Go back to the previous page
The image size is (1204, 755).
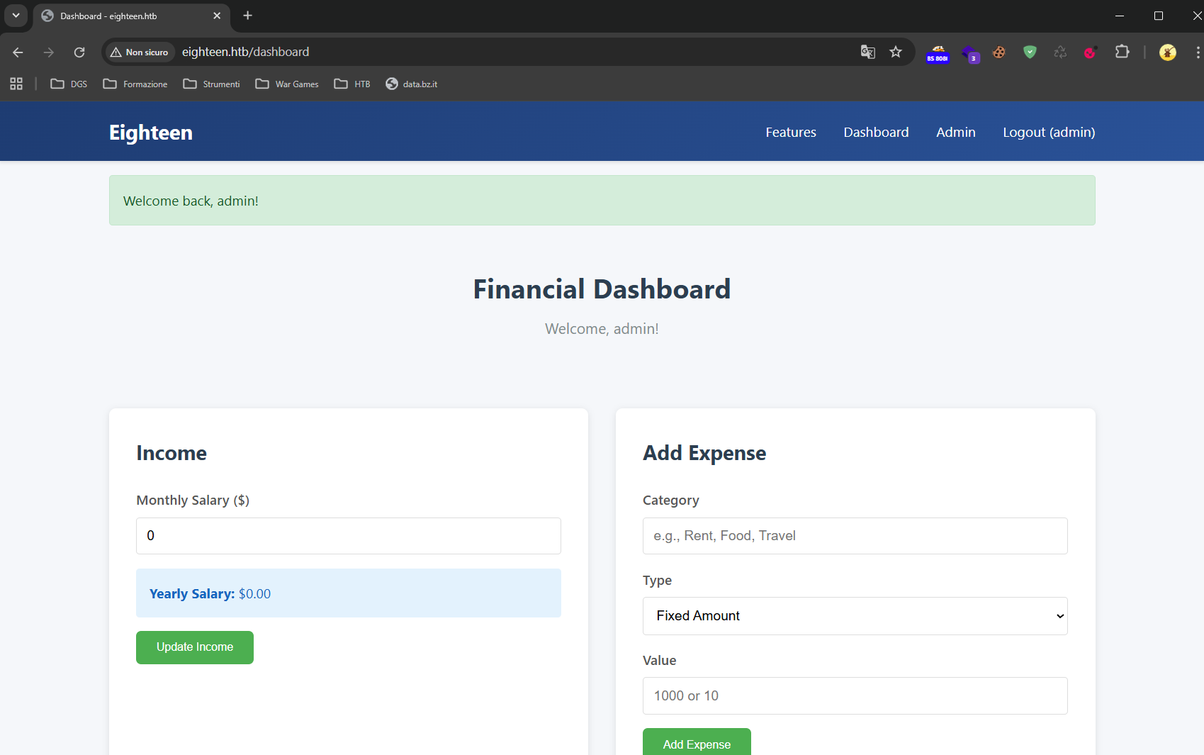(18, 52)
